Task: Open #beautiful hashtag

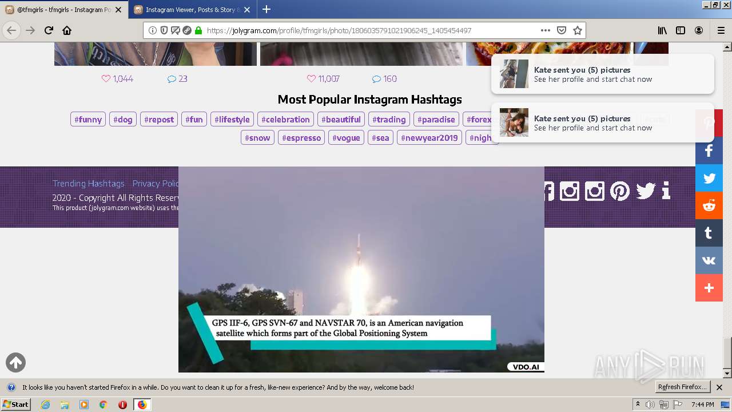Action: point(341,120)
